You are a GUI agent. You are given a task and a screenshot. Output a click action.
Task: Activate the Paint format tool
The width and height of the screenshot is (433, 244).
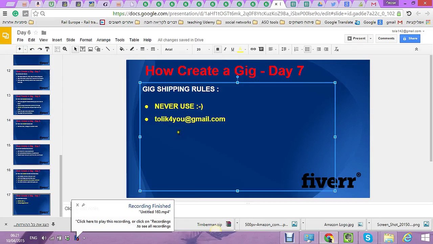[x=47, y=49]
